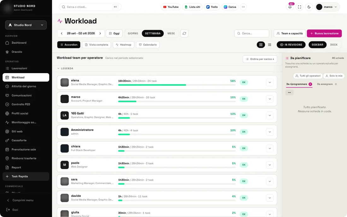This screenshot has width=347, height=217.
Task: Expand 165 Gatti's workload row
Action: point(269,115)
